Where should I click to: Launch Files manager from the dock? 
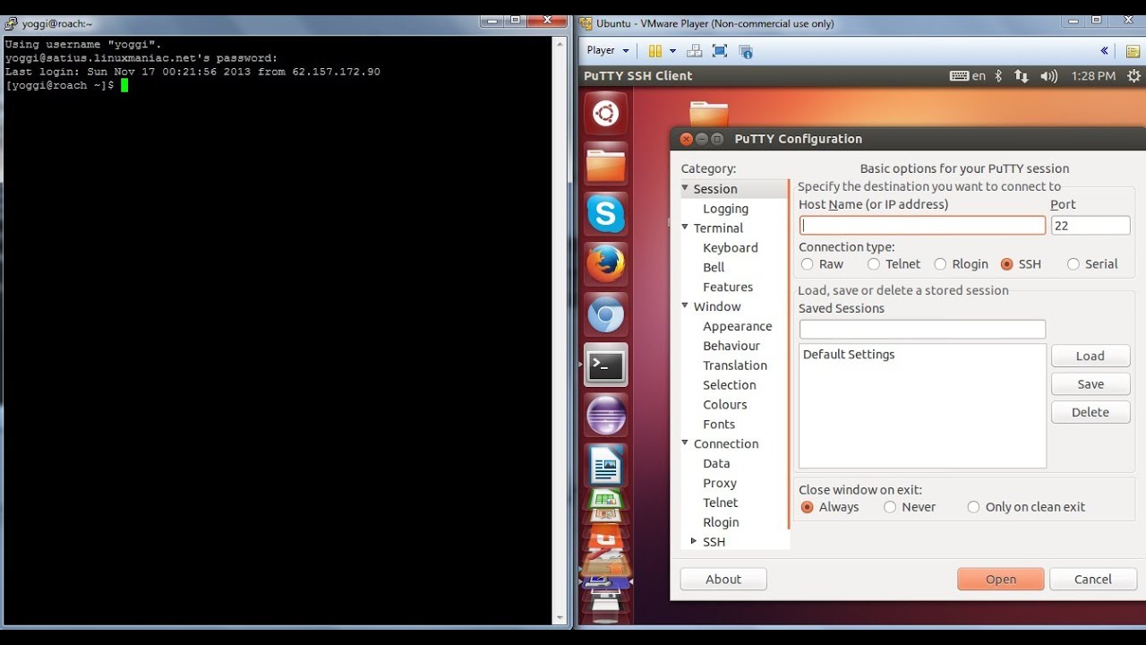[606, 165]
